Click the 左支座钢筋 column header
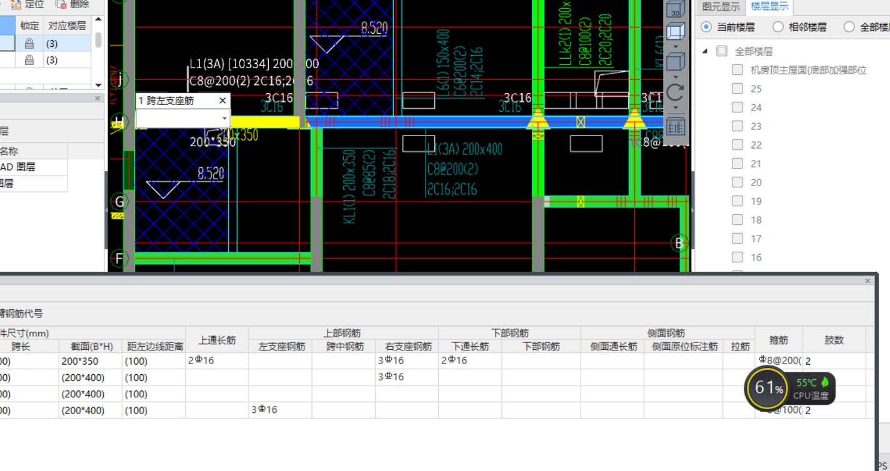Viewport: 890px width, 471px height. coord(281,346)
